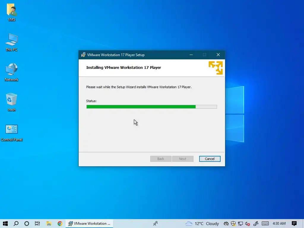The height and width of the screenshot is (228, 304).
Task: Open the Windows Start menu
Action: [x=5, y=224]
